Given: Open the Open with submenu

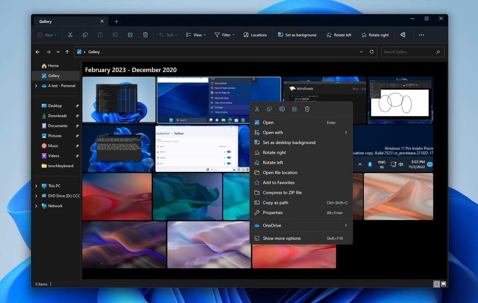Looking at the screenshot, I should click(x=273, y=132).
